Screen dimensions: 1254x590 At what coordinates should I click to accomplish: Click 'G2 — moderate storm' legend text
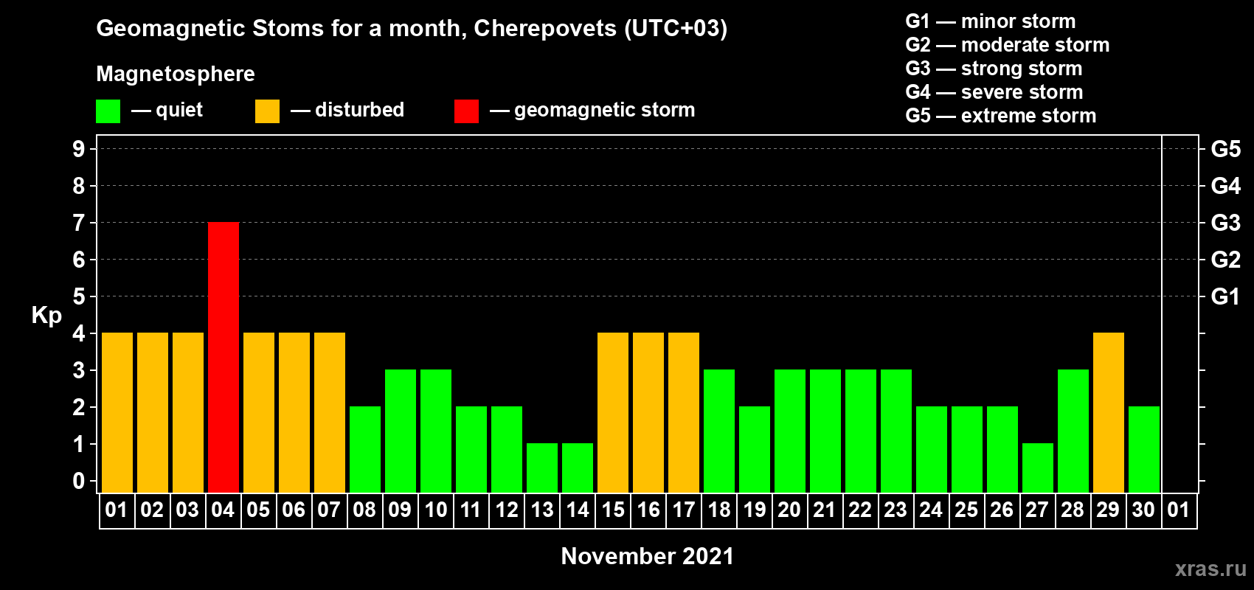coord(1008,45)
